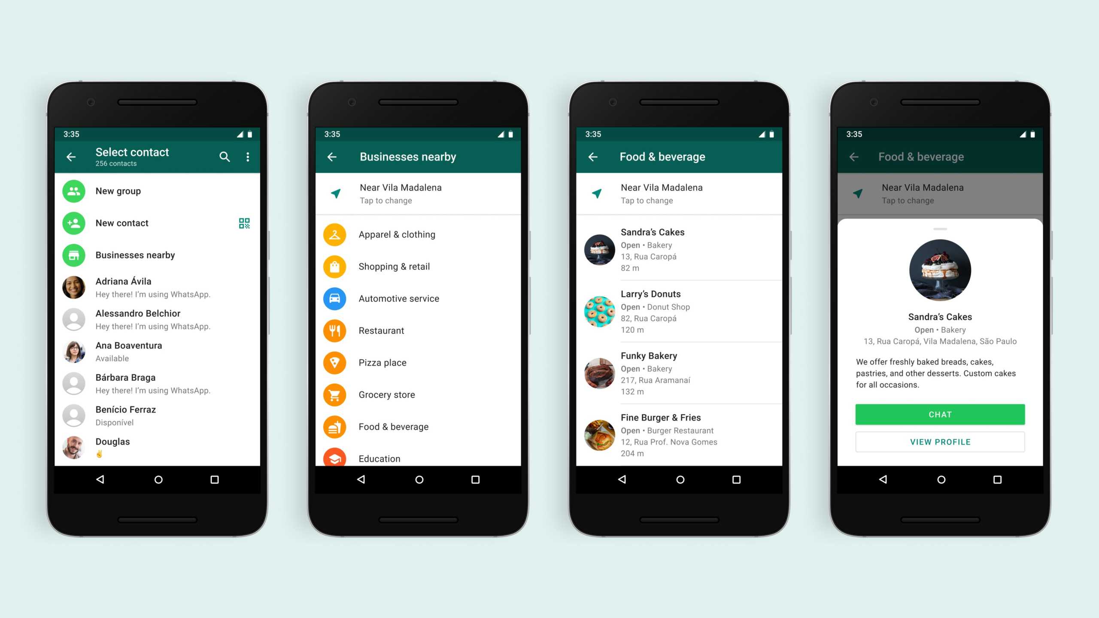
Task: Click VIEW PROFILE for Sandra's Cakes
Action: [x=940, y=442]
